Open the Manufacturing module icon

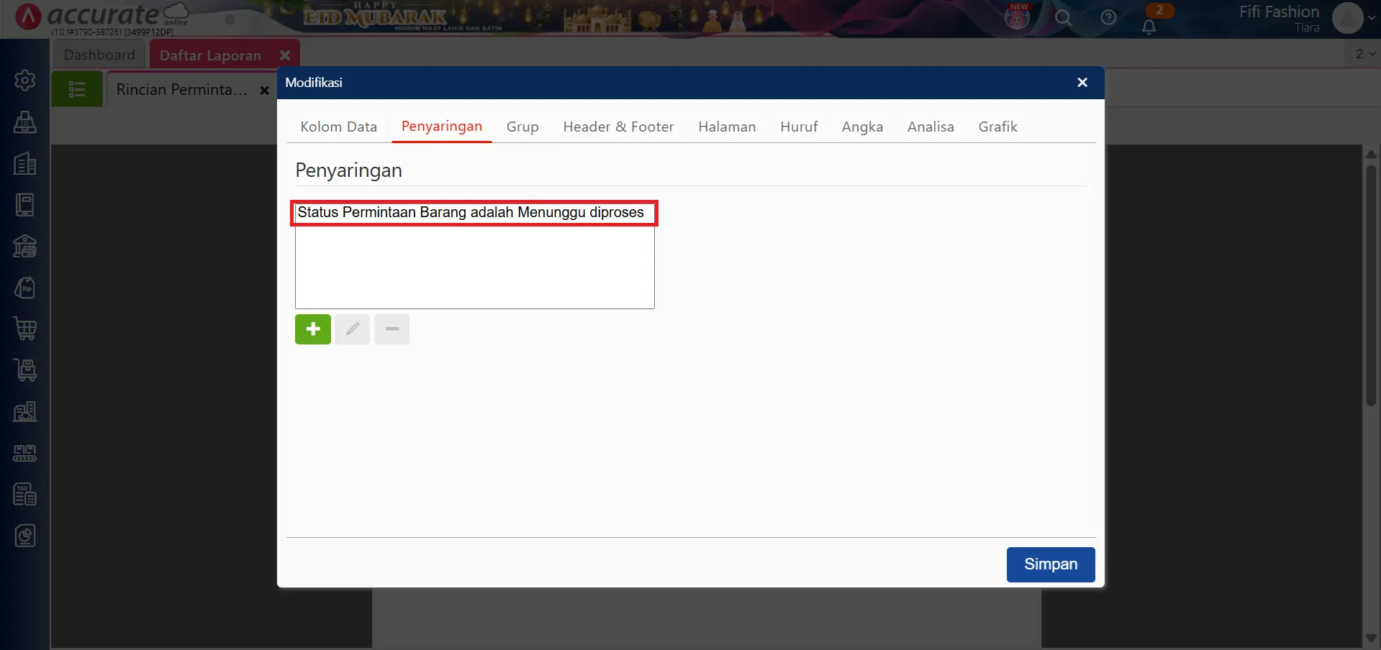25,453
